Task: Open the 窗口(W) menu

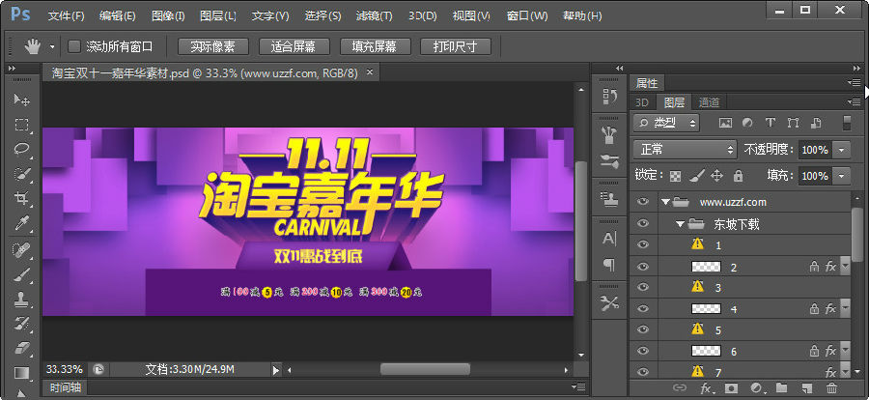Action: [527, 16]
